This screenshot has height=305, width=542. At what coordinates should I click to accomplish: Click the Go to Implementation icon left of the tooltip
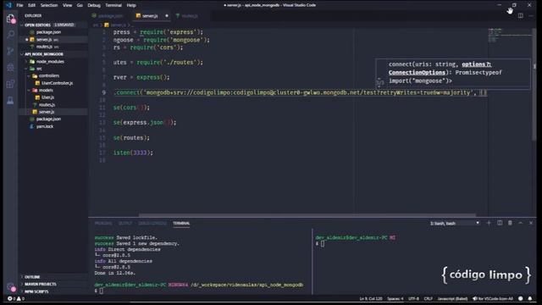click(x=380, y=83)
